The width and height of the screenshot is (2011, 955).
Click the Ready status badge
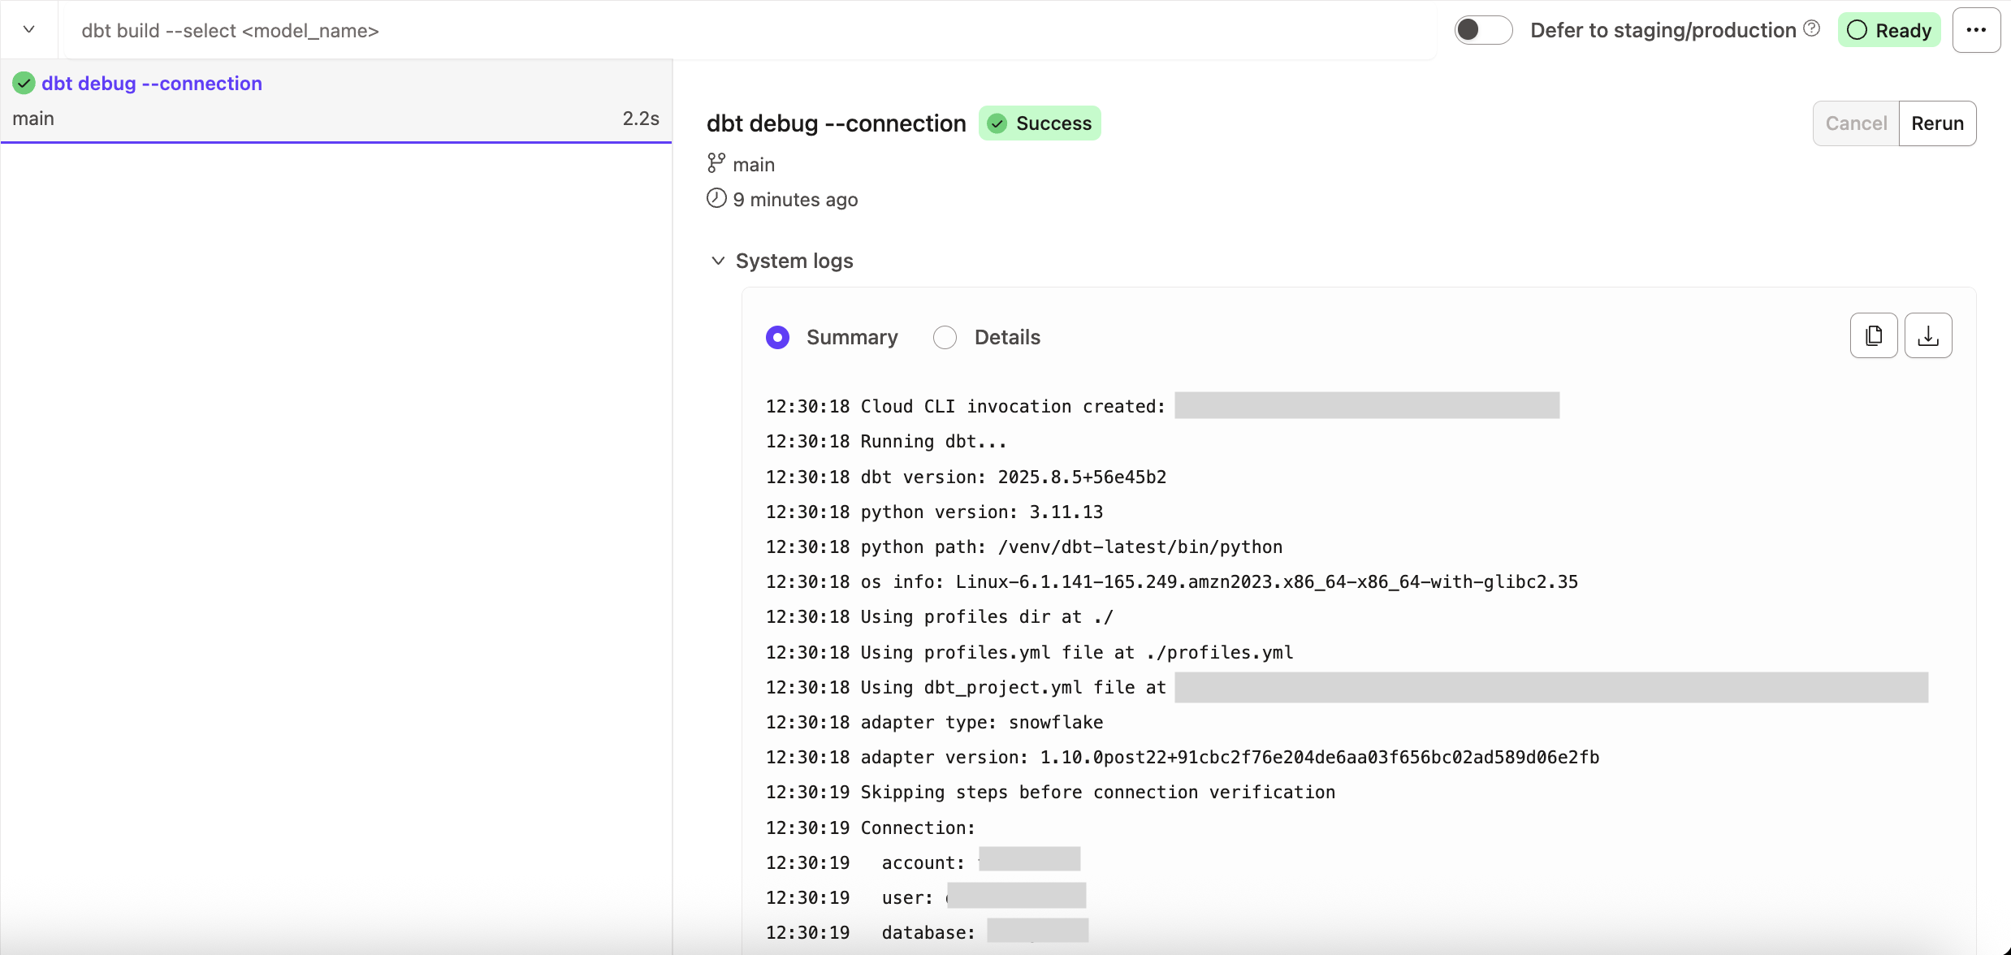1889,29
